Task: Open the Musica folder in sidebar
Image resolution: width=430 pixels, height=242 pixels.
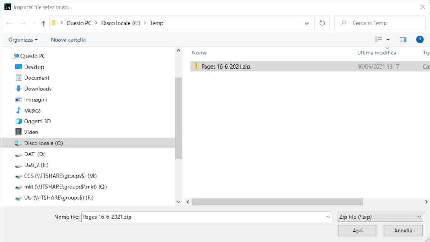Action: click(x=32, y=110)
